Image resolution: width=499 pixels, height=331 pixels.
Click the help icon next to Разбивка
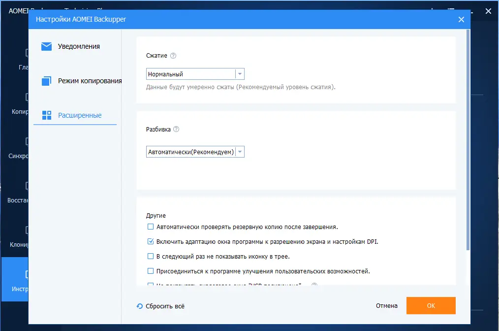click(176, 129)
